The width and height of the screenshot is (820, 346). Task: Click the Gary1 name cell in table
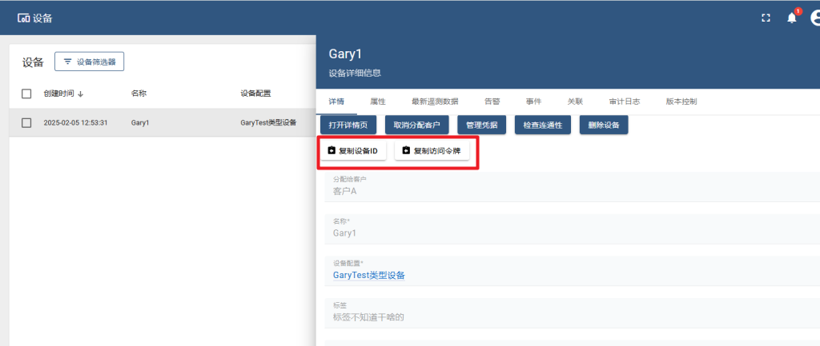pos(140,122)
